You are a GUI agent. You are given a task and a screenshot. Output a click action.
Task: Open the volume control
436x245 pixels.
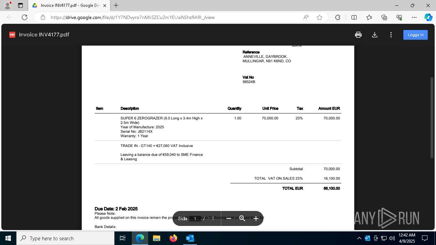(392, 238)
